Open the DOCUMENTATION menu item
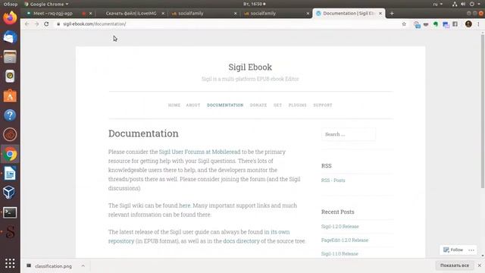This screenshot has width=485, height=273. [x=225, y=105]
